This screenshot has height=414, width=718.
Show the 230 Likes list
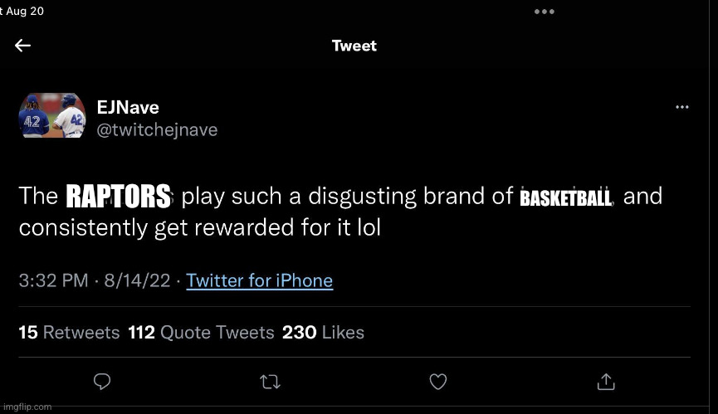(x=323, y=333)
